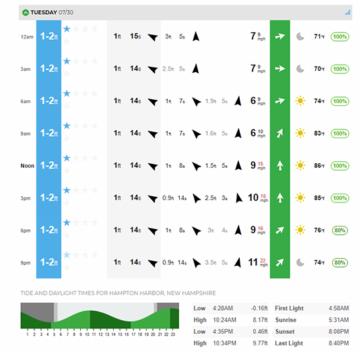This screenshot has height=352, width=359.
Task: Click the blue rating star at Noon
Action: coord(67,158)
